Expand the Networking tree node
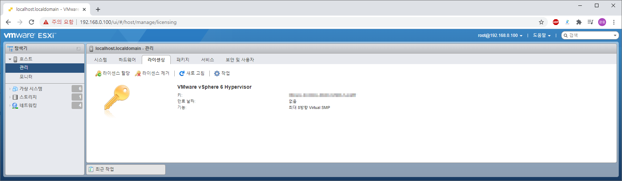The image size is (622, 181). tap(10, 105)
